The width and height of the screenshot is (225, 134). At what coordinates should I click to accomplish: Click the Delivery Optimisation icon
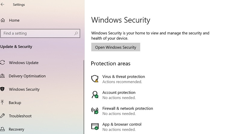3,76
